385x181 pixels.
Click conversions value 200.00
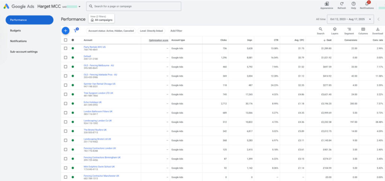point(354,103)
